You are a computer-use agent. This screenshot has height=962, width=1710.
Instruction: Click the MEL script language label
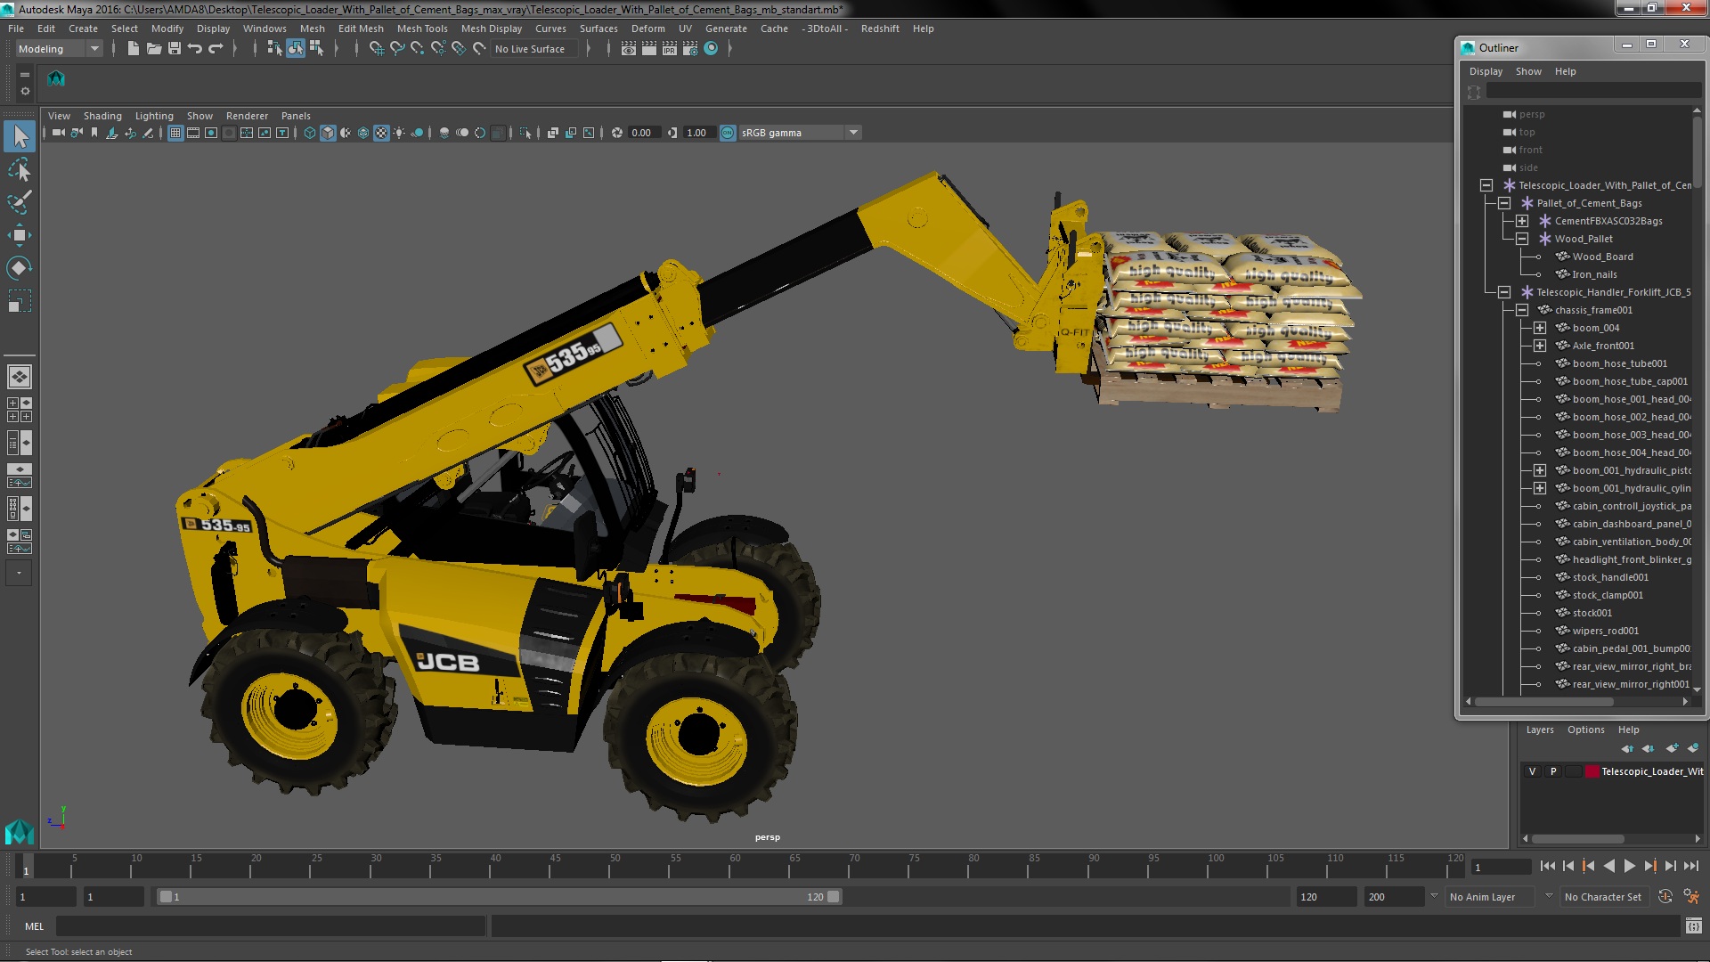coord(34,926)
